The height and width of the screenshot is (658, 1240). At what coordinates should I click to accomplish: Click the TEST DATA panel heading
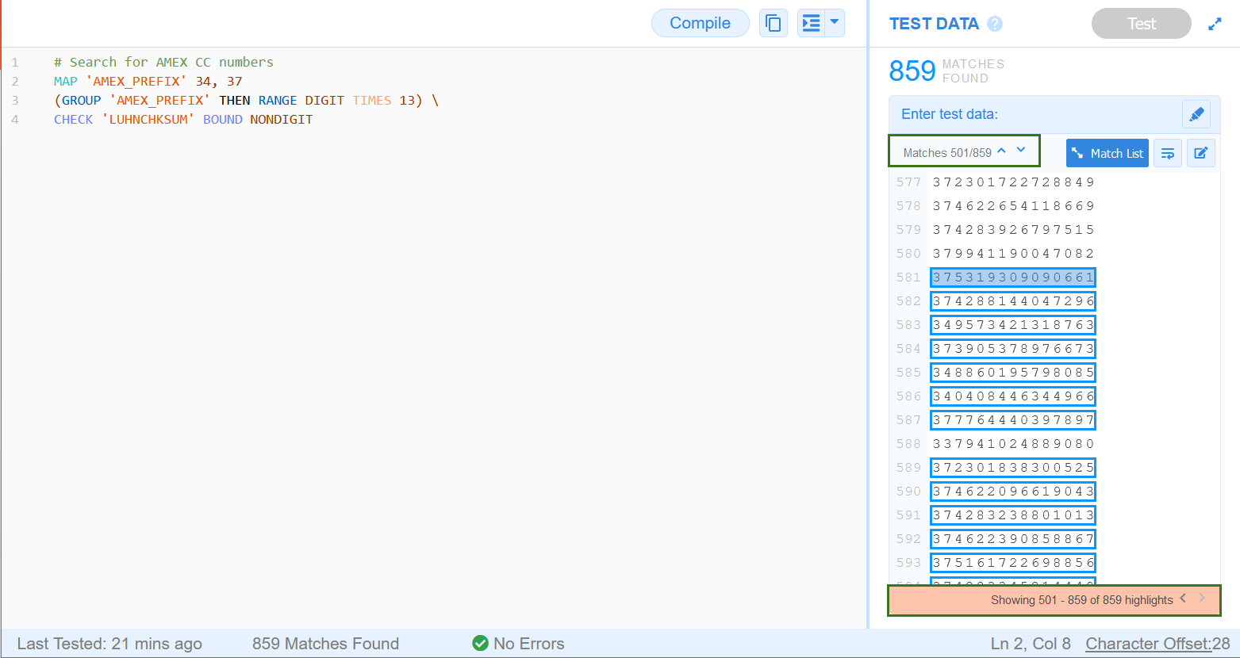pos(934,24)
